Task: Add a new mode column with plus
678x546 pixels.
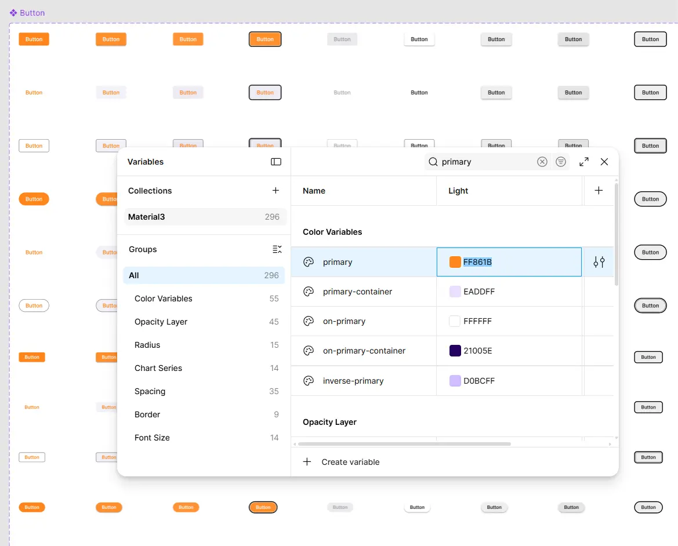Action: tap(599, 191)
